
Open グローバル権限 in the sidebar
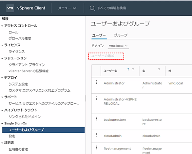20,38
